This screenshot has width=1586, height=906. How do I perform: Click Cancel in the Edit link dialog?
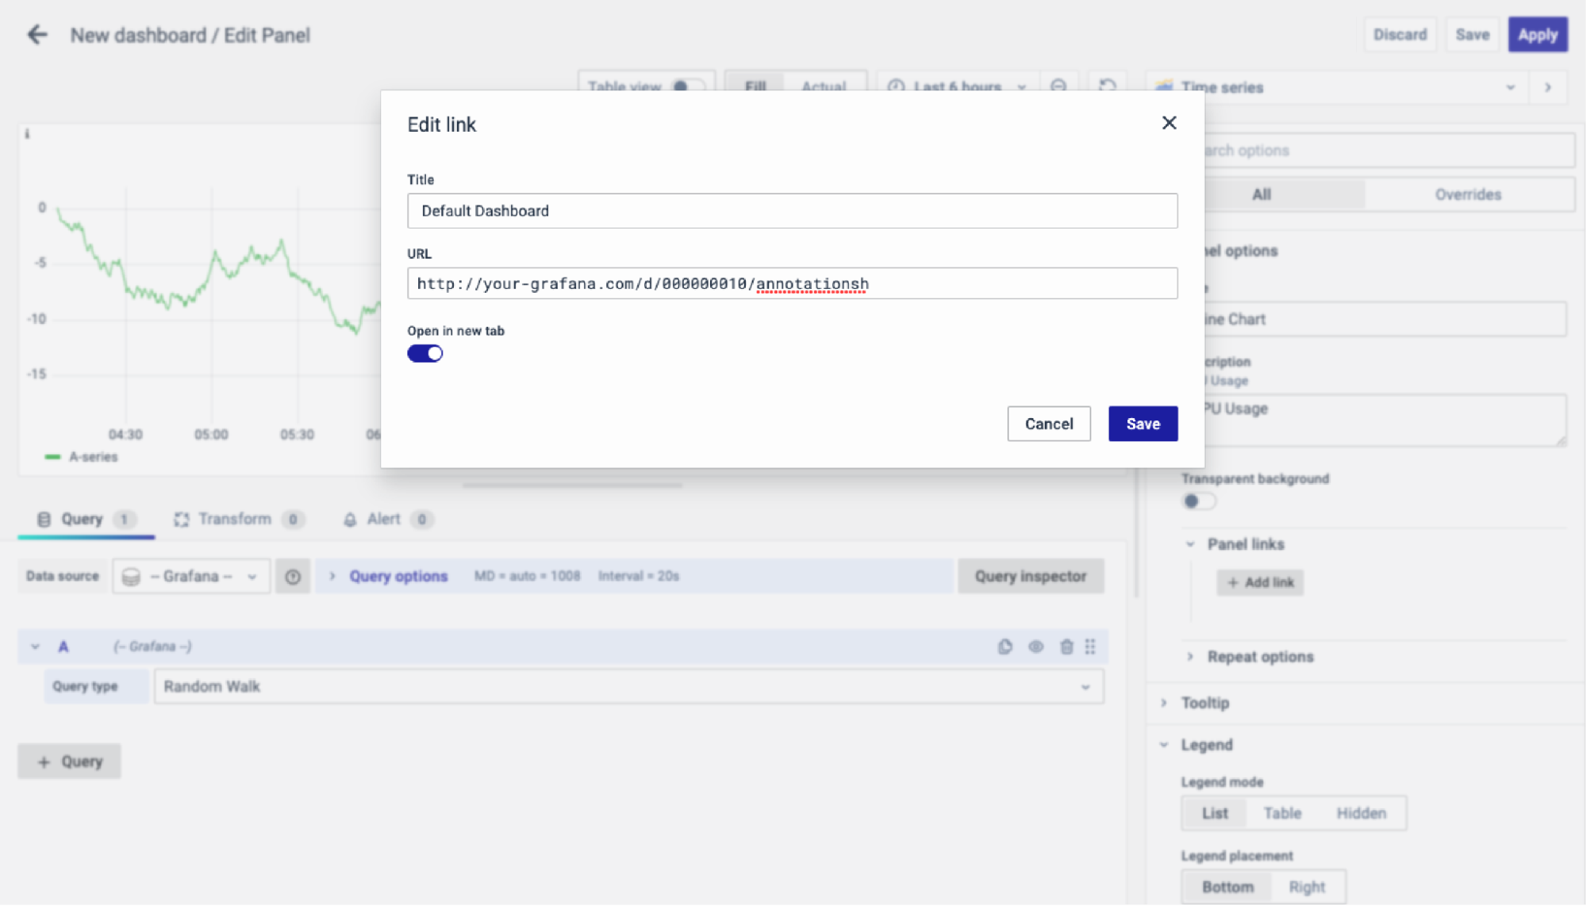click(x=1048, y=424)
